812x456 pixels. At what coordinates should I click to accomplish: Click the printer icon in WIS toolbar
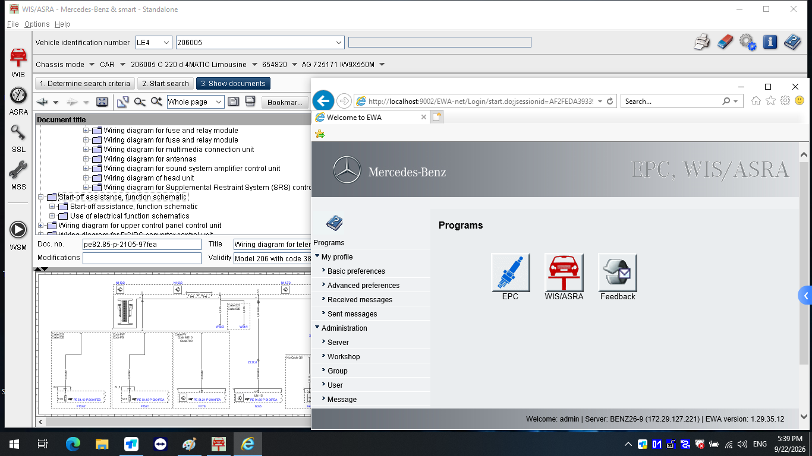[702, 42]
